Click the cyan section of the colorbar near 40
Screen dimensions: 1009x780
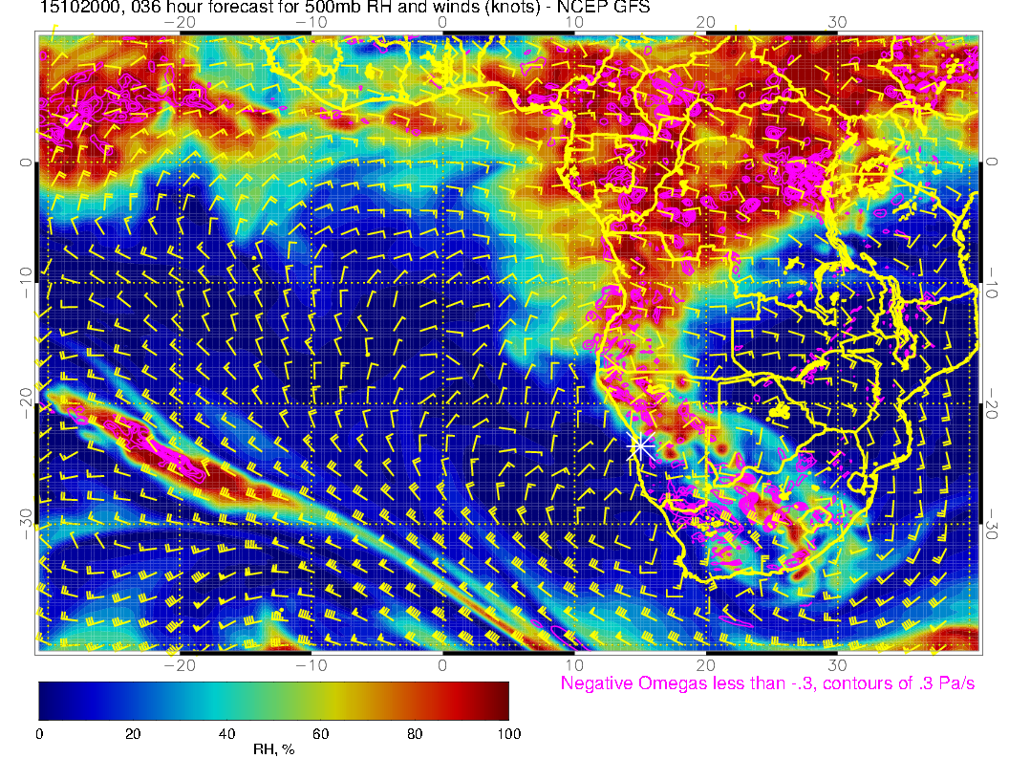click(x=226, y=700)
